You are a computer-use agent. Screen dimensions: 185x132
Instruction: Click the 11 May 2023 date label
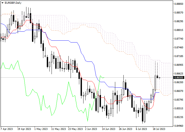(58, 129)
